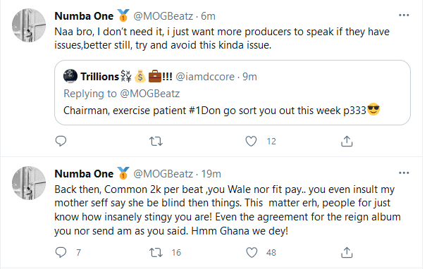Like the tweet with 12 likes

point(251,142)
